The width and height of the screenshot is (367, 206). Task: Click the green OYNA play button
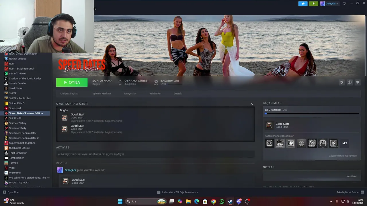coord(72,82)
